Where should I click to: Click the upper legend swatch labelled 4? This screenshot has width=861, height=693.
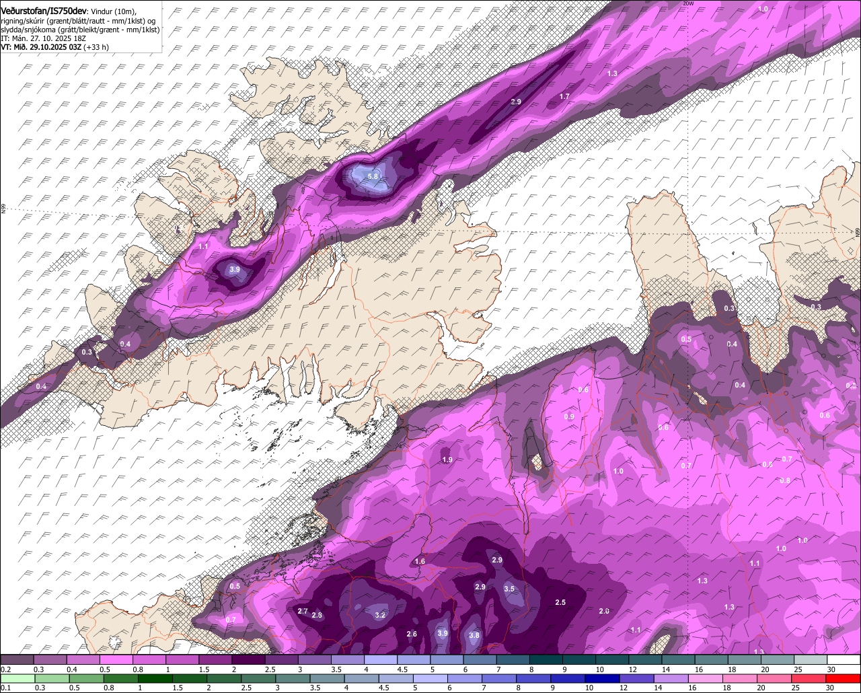click(x=381, y=660)
